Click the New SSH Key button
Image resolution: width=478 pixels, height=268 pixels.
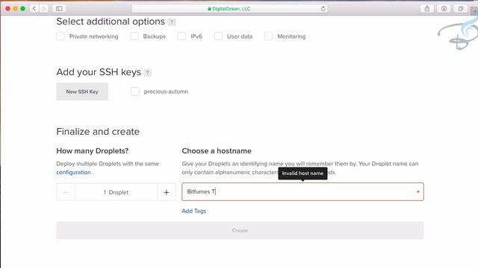pos(82,92)
